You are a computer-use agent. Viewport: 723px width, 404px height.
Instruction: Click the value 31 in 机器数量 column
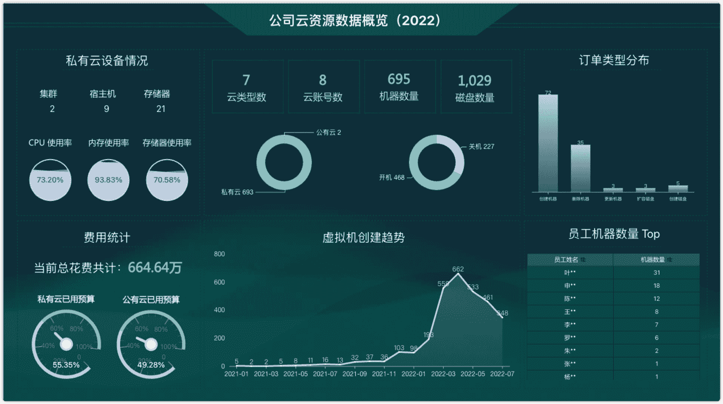(x=657, y=273)
